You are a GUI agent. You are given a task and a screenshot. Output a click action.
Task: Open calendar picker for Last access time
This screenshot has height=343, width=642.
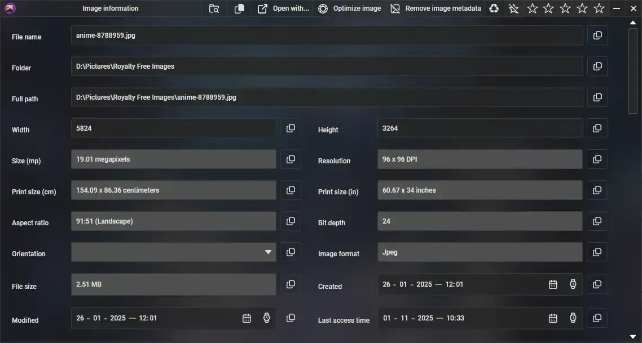tap(553, 318)
